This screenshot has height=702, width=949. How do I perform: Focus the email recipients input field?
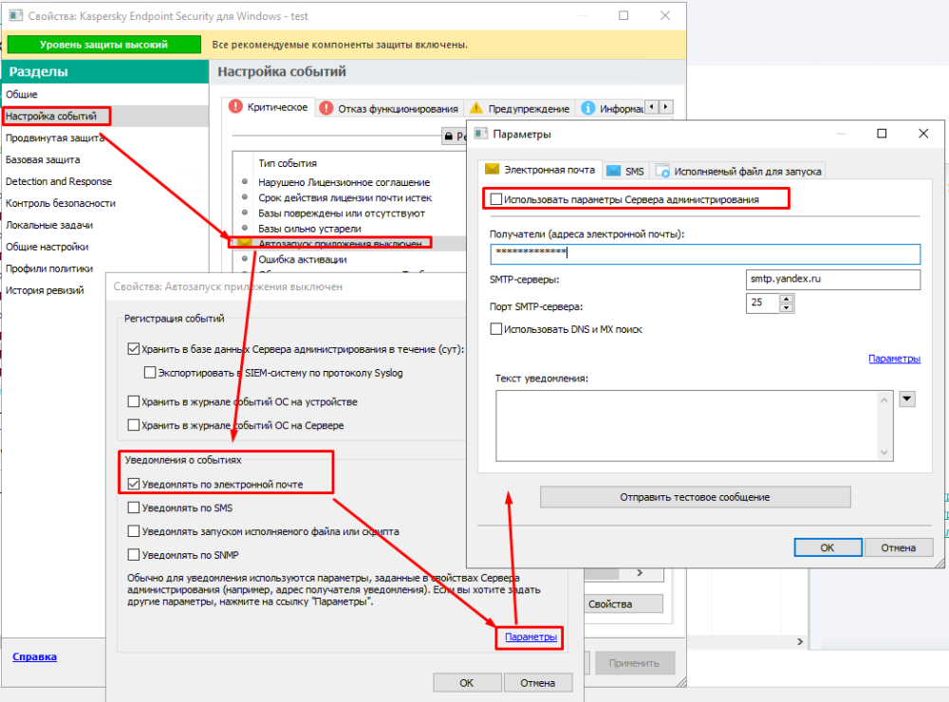pyautogui.click(x=705, y=253)
